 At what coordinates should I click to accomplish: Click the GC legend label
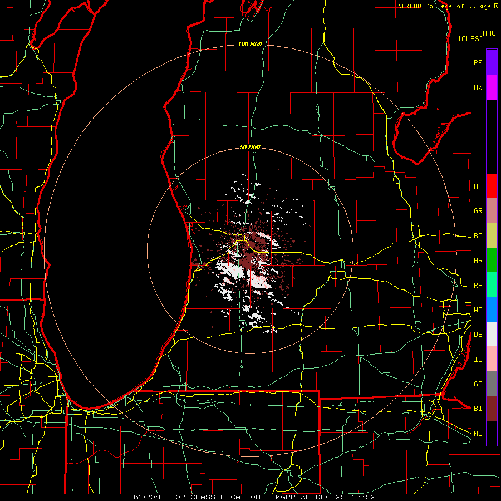pyautogui.click(x=478, y=384)
